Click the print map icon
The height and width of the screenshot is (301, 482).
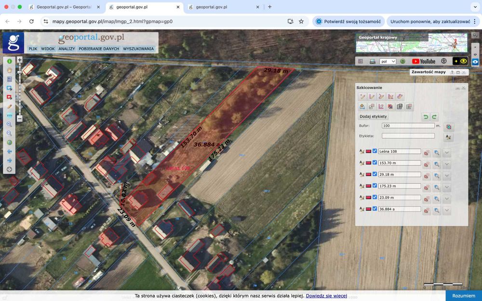(372, 62)
